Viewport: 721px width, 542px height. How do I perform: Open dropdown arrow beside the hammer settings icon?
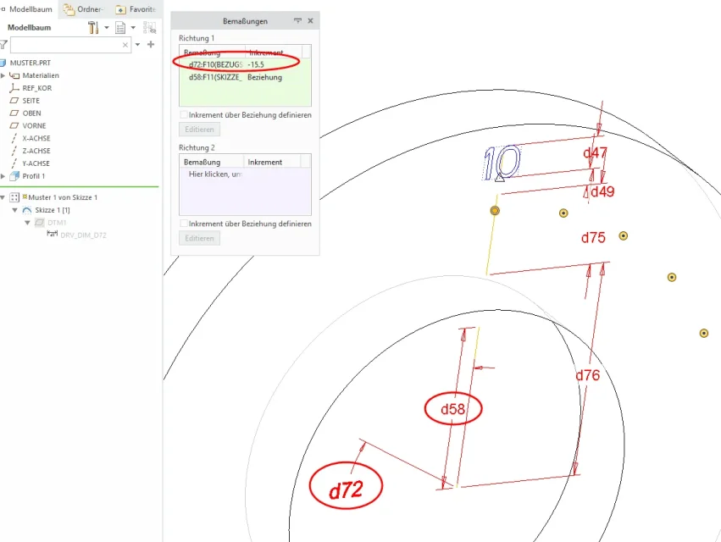[107, 28]
